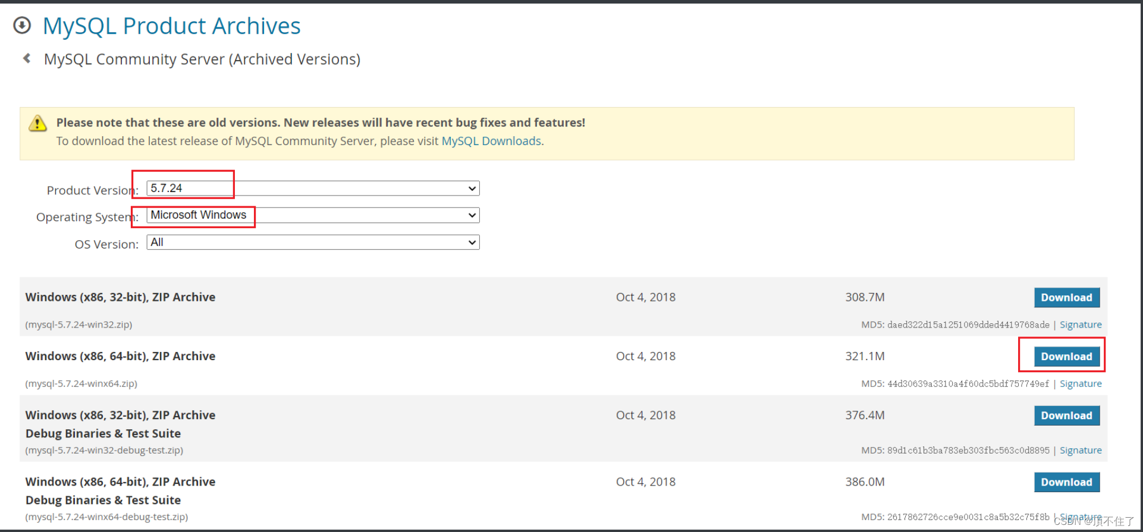Click the size value '321.1M'

pyautogui.click(x=865, y=356)
